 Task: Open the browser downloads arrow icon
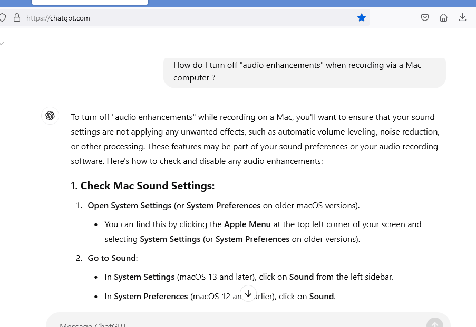click(x=463, y=18)
